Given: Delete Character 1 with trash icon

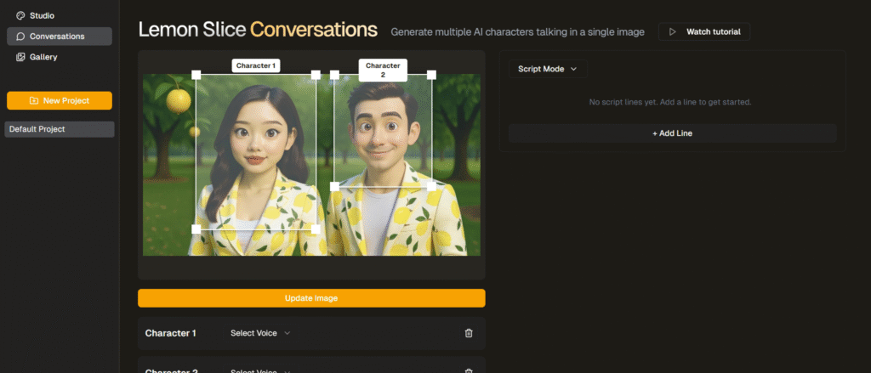Looking at the screenshot, I should [469, 333].
